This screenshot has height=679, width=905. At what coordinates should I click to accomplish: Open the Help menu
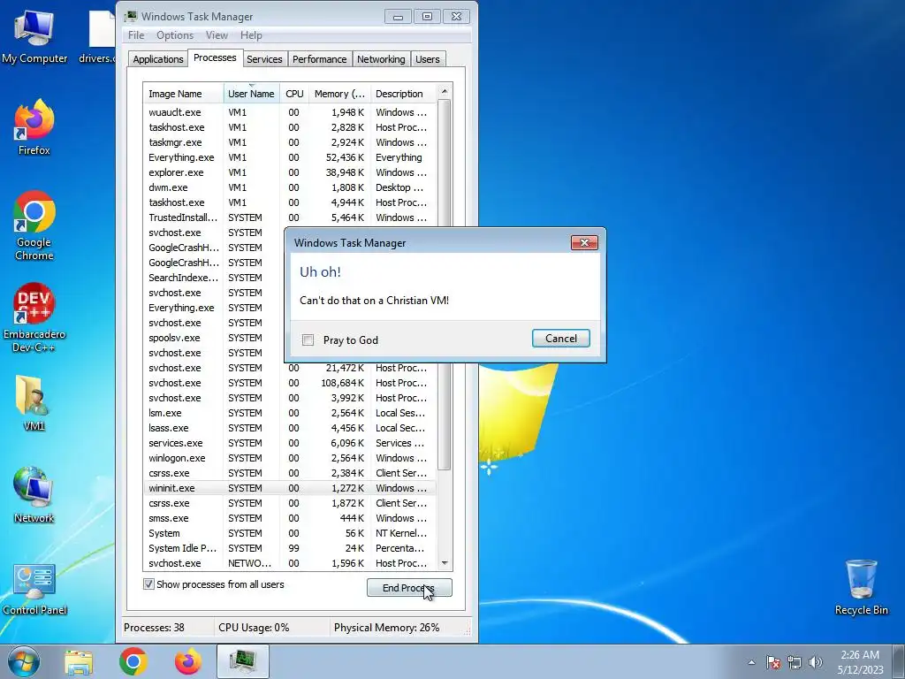(x=251, y=35)
